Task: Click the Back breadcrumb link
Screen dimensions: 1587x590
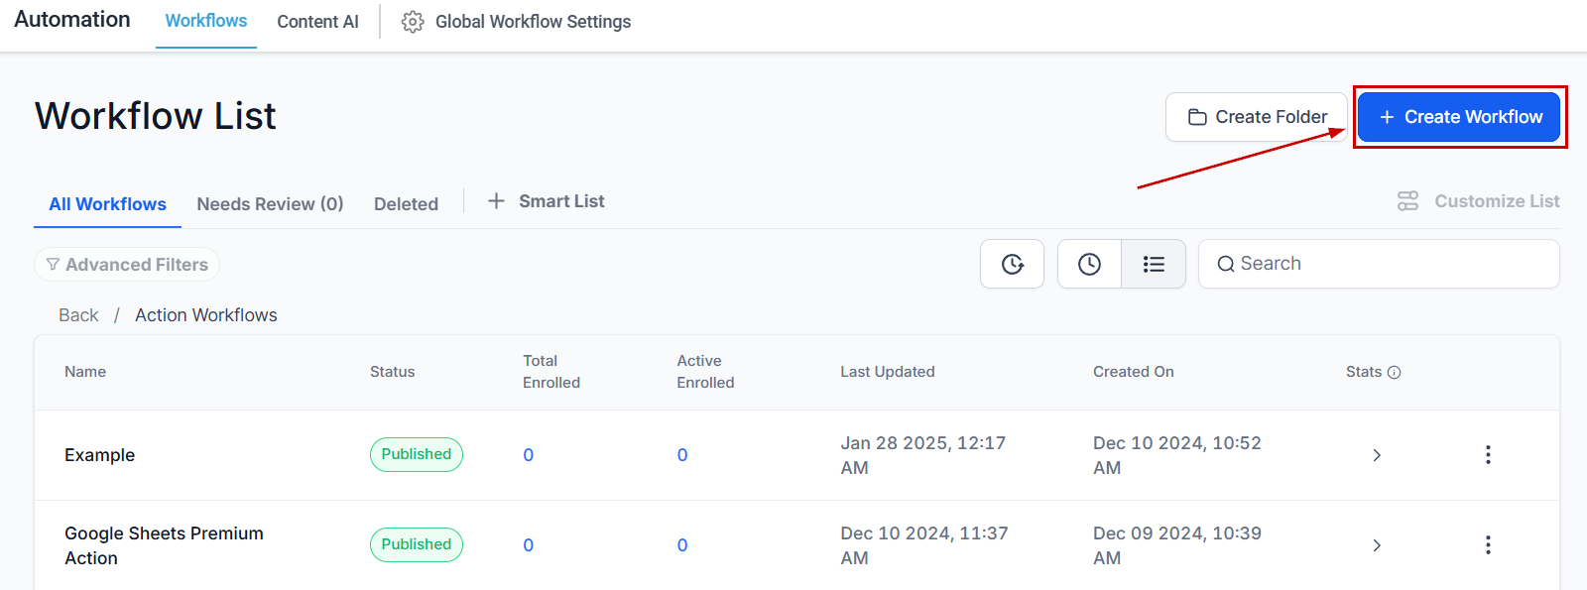Action: tap(78, 315)
